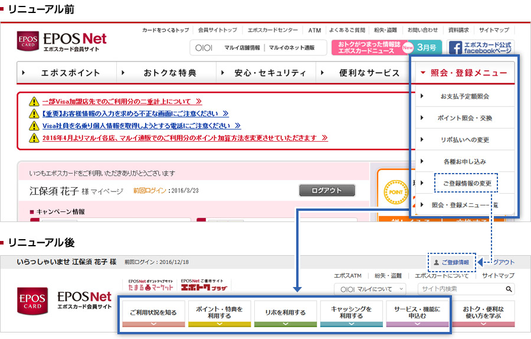The width and height of the screenshot is (531, 339).
Task: Open エポトクプラザ site logo
Action: click(204, 285)
